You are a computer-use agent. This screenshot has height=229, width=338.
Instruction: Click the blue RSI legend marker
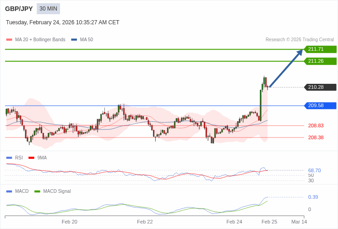9,158
